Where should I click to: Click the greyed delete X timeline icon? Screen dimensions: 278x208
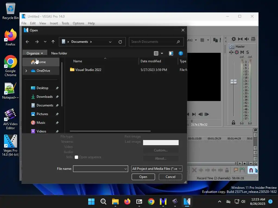pos(194,170)
